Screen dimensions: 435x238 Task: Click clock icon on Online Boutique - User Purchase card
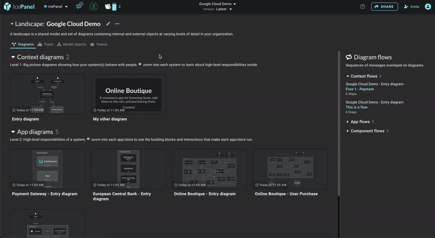point(257,185)
